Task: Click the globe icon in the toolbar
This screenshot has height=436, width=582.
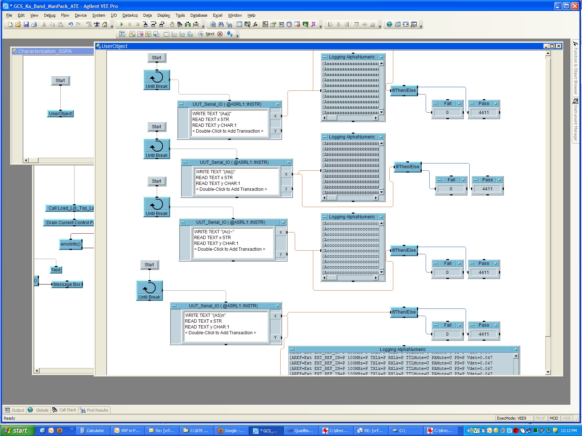Action: click(389, 24)
